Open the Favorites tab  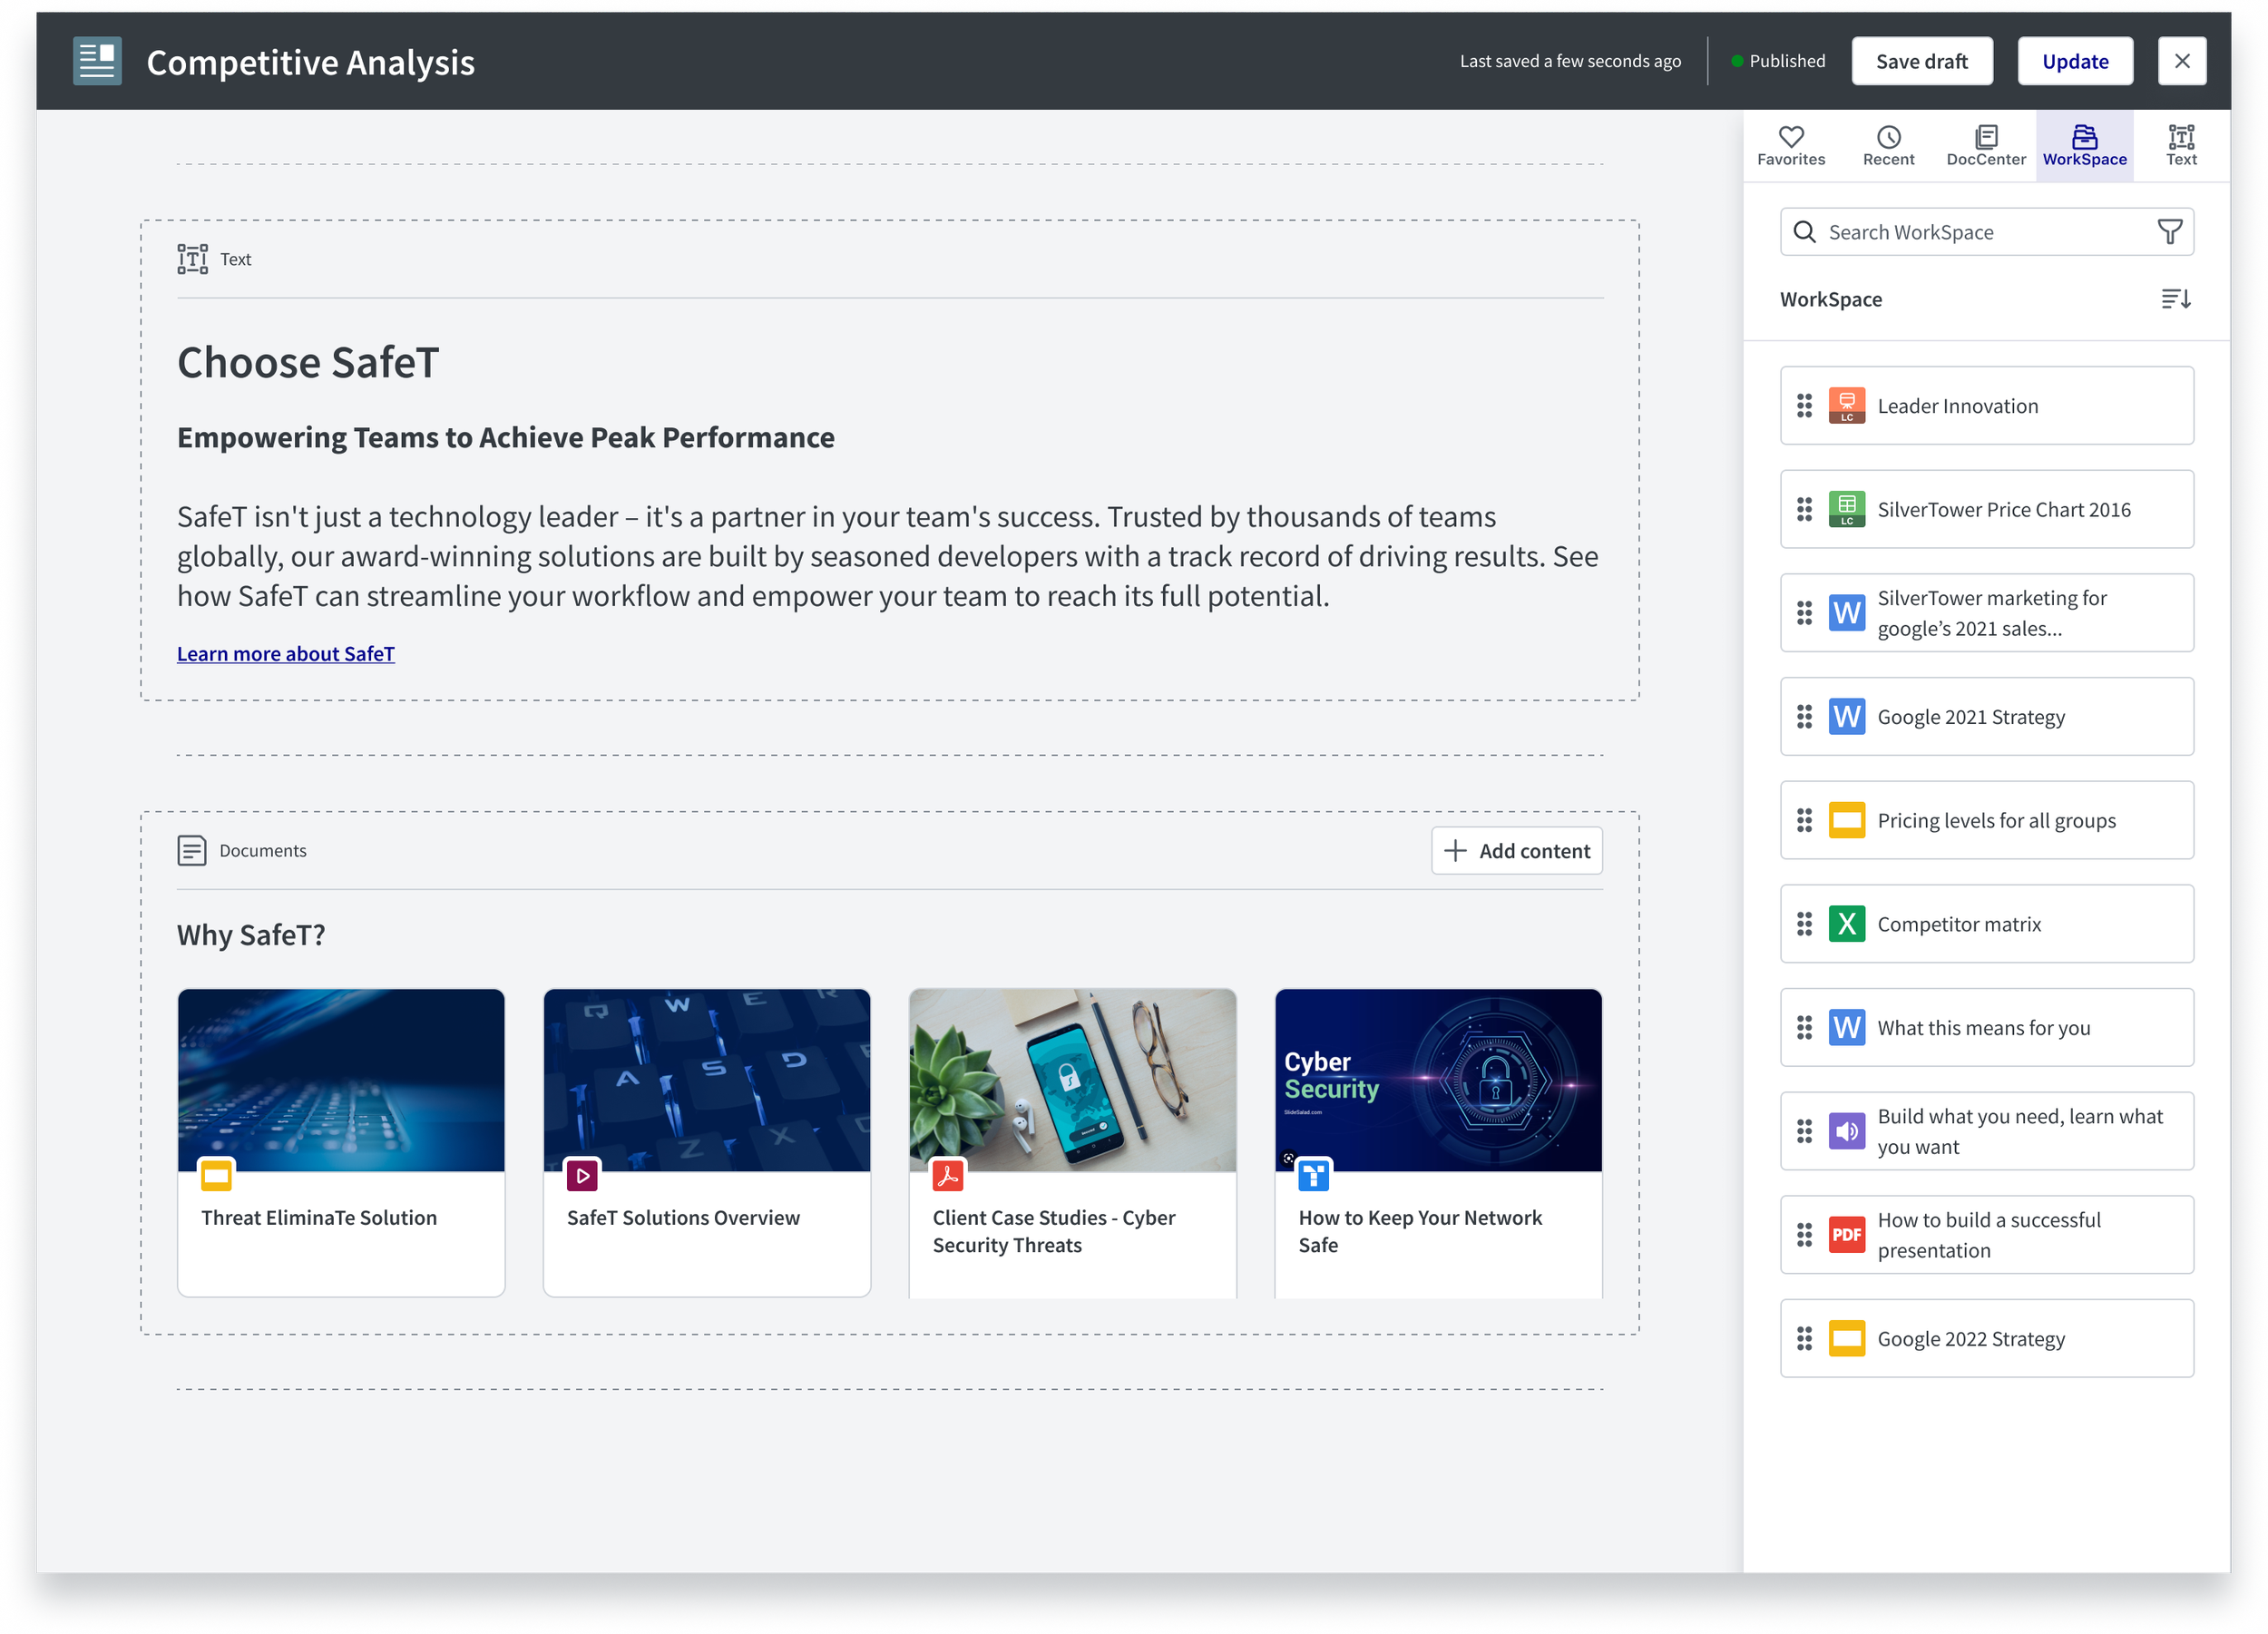(x=1791, y=146)
